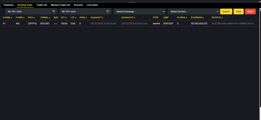Image resolution: width=261 pixels, height=120 pixels.
Task: Sort by IP ADDRESS column
Action: [197, 17]
